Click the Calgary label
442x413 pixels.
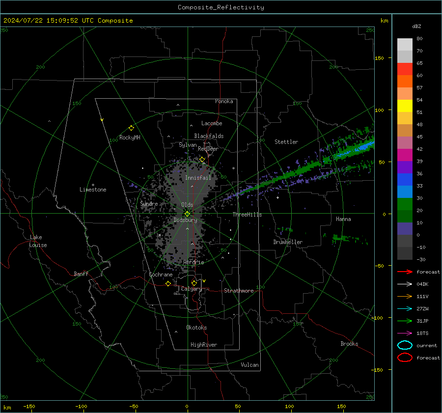click(x=192, y=289)
